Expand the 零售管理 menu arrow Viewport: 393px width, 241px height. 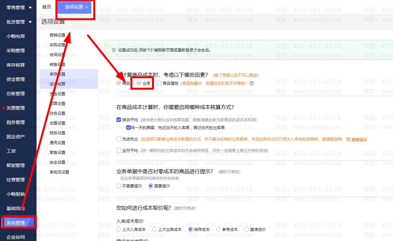[30, 8]
